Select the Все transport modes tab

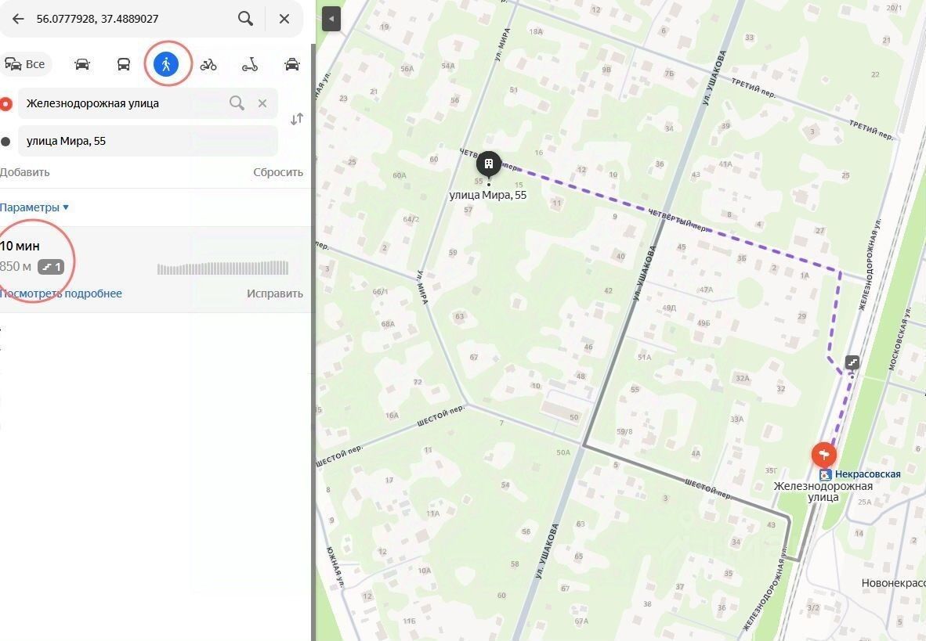[25, 64]
